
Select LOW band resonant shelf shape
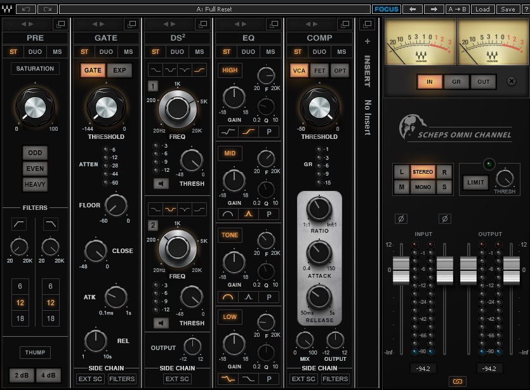pyautogui.click(x=228, y=379)
